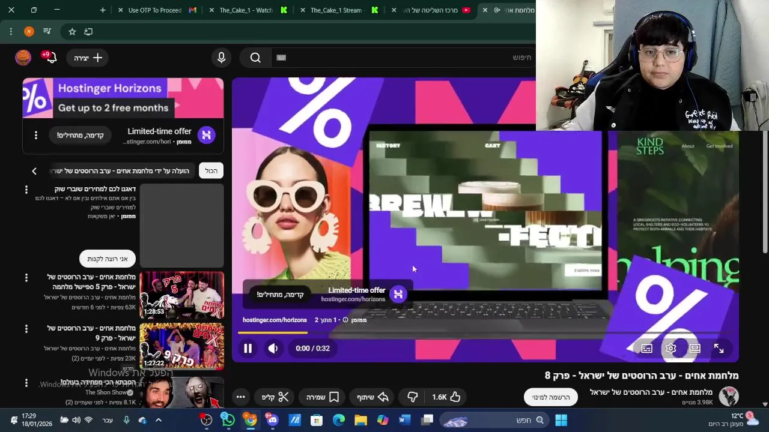Click the YouTube search magnifier button
Viewport: 769px width, 432px height.
pos(255,58)
